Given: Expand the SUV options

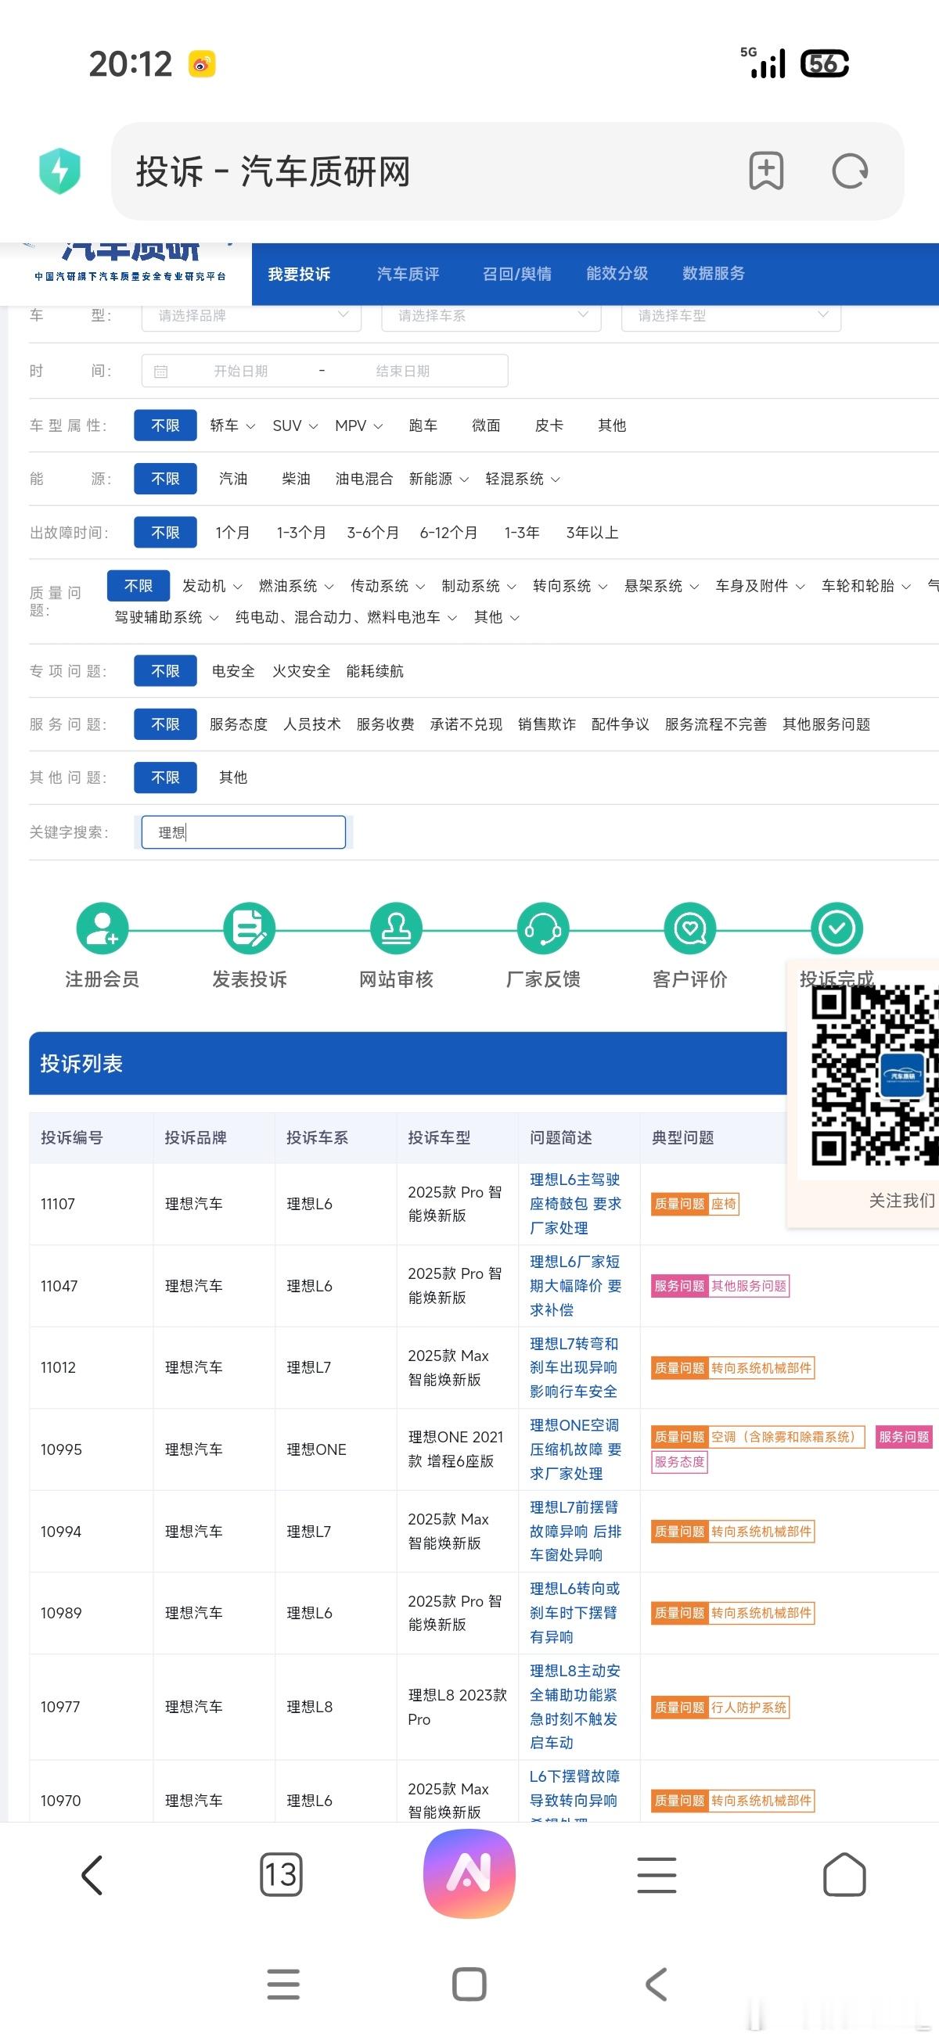Looking at the screenshot, I should [x=295, y=426].
